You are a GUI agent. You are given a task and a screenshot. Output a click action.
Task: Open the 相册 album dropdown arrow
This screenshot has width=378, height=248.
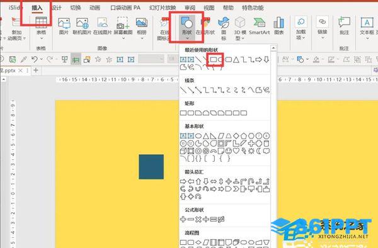(x=142, y=38)
